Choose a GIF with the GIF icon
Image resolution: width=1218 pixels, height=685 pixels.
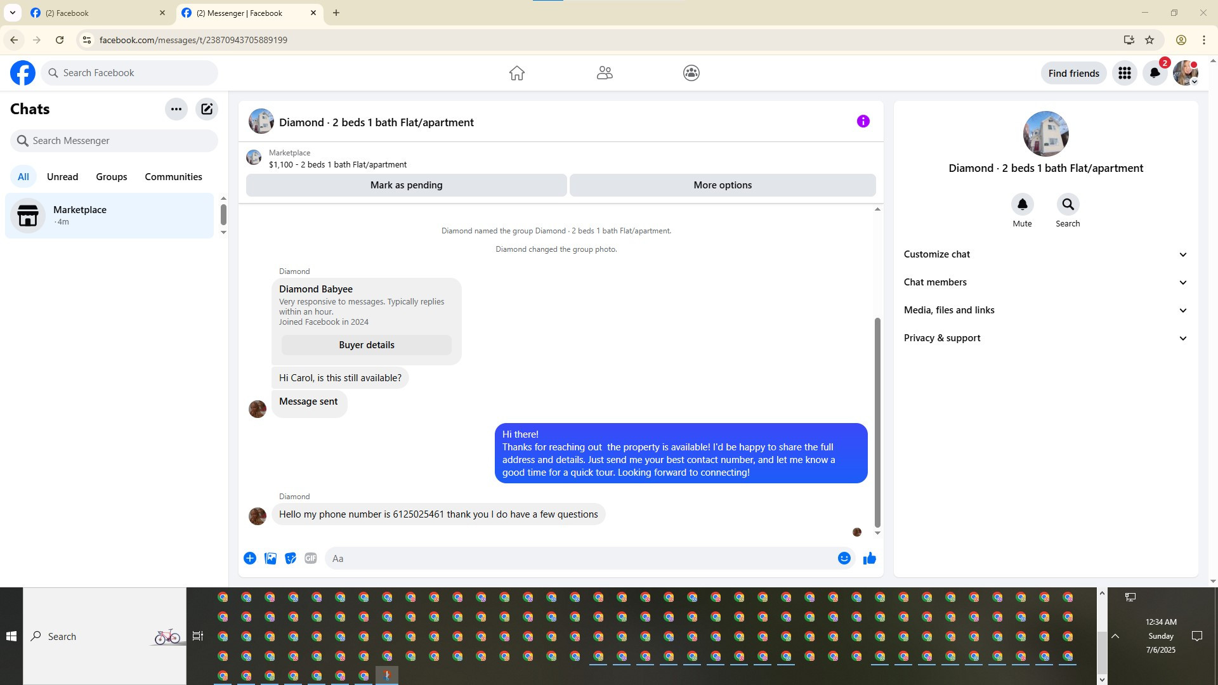pos(310,558)
